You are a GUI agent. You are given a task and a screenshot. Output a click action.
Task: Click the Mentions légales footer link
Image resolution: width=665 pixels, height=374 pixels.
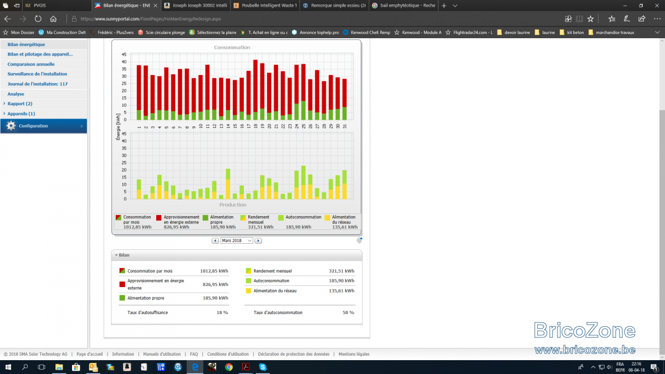point(354,354)
